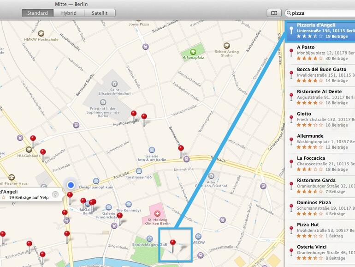
Task: Open the bookmarks book icon
Action: pos(274,13)
